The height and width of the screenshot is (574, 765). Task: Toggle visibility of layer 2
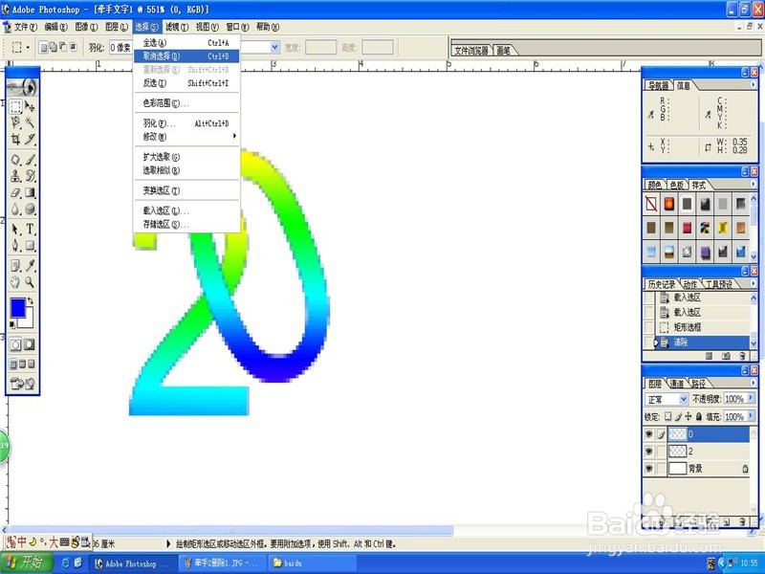tap(649, 450)
